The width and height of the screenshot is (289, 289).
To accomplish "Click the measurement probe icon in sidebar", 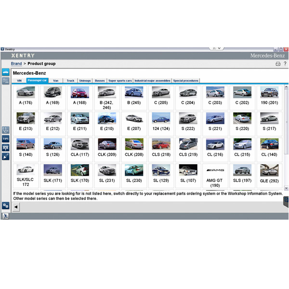I will pos(6,157).
